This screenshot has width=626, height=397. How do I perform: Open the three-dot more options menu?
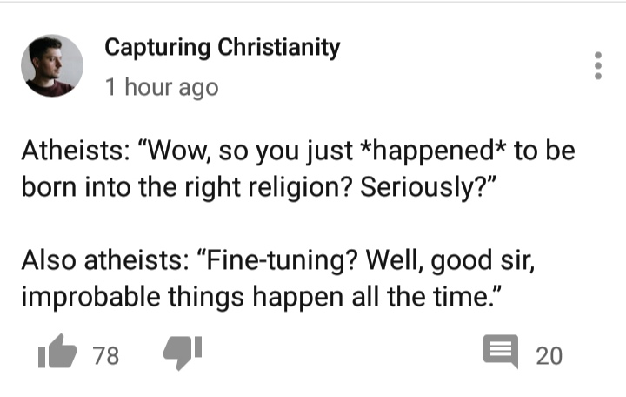tap(597, 65)
